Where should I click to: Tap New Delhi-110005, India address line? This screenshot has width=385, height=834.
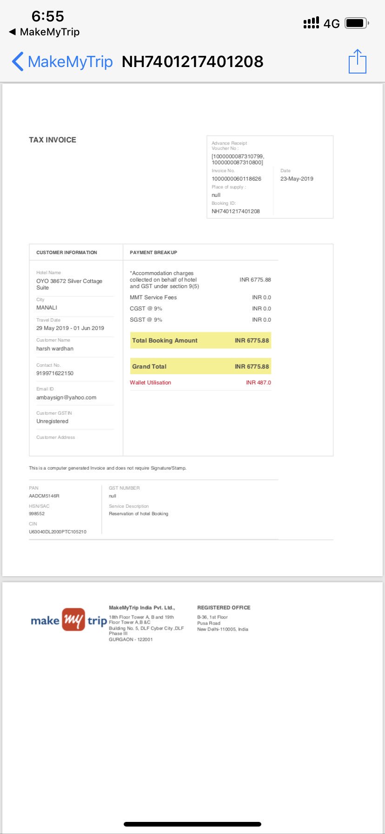pos(223,629)
